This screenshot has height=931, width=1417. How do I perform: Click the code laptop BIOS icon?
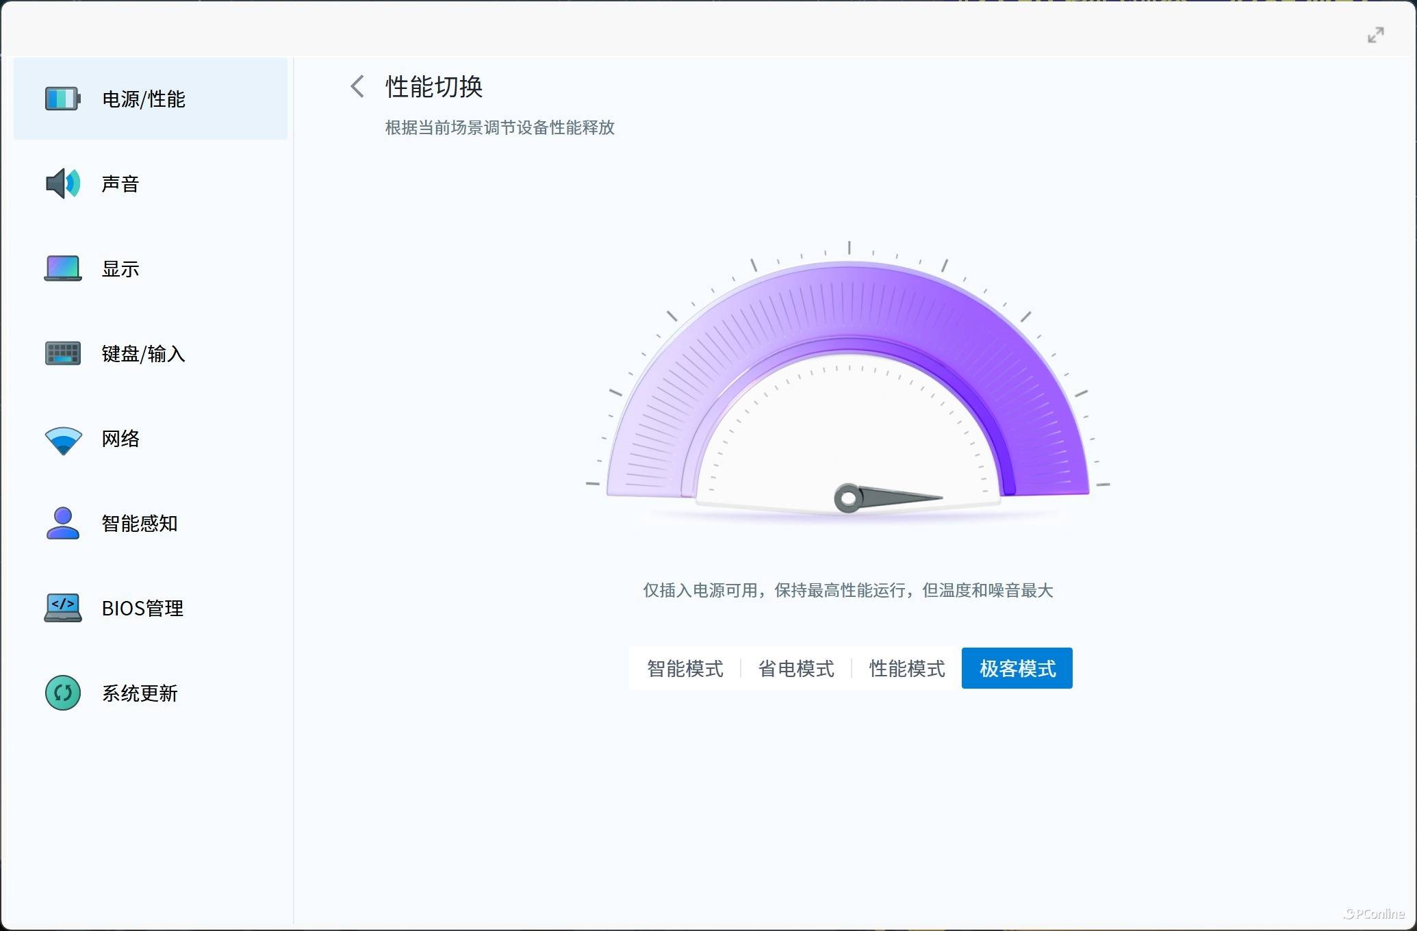click(63, 608)
